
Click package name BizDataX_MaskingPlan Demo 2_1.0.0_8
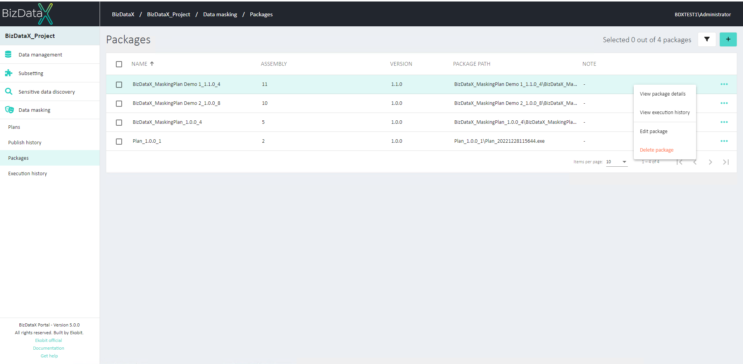[176, 103]
